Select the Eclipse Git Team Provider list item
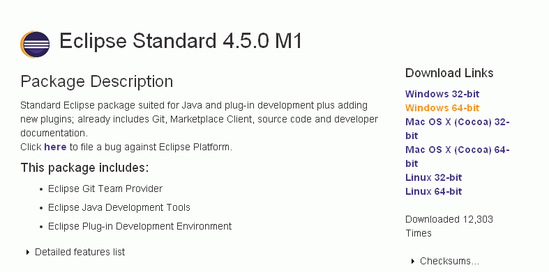Screen dimensions: 549x272 [x=105, y=189]
